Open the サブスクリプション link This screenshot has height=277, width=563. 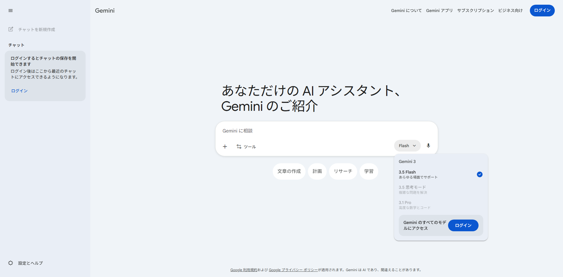(x=475, y=11)
